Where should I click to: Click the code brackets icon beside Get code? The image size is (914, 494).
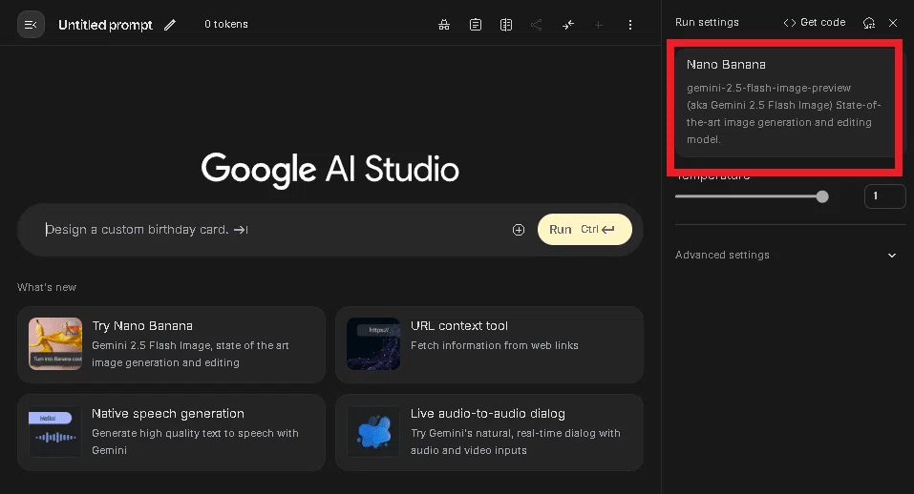click(x=789, y=23)
